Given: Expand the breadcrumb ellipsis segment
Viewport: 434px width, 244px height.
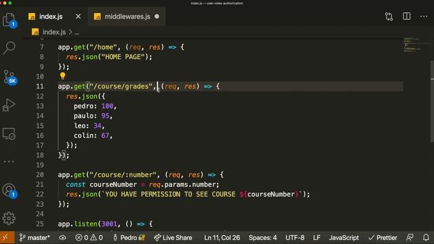Looking at the screenshot, I should [x=77, y=33].
